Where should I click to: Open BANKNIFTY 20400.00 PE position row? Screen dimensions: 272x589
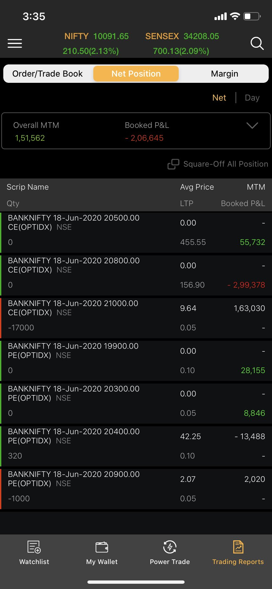coord(136,446)
